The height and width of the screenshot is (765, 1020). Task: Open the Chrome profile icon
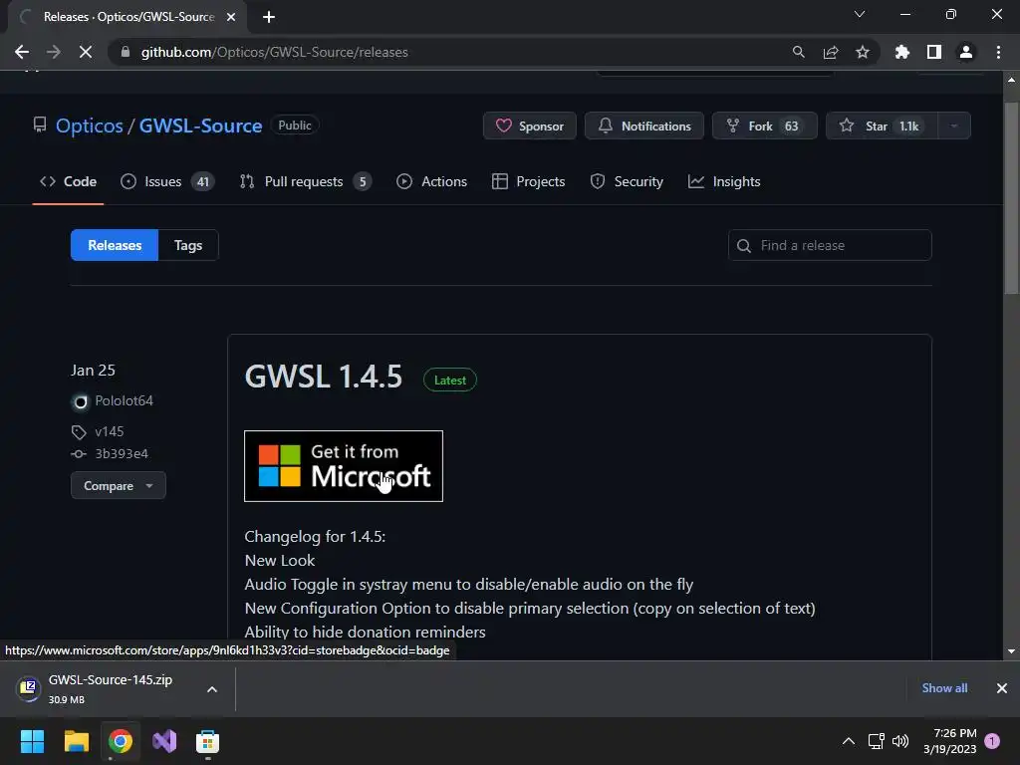[x=966, y=52]
